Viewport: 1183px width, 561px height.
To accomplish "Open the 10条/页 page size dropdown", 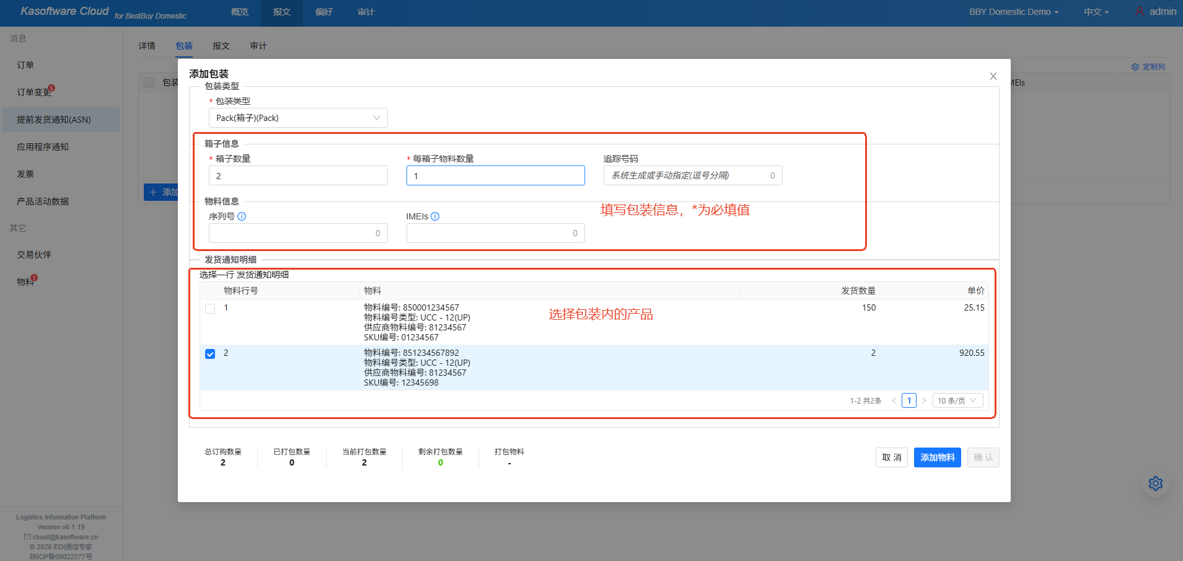I will coord(957,400).
